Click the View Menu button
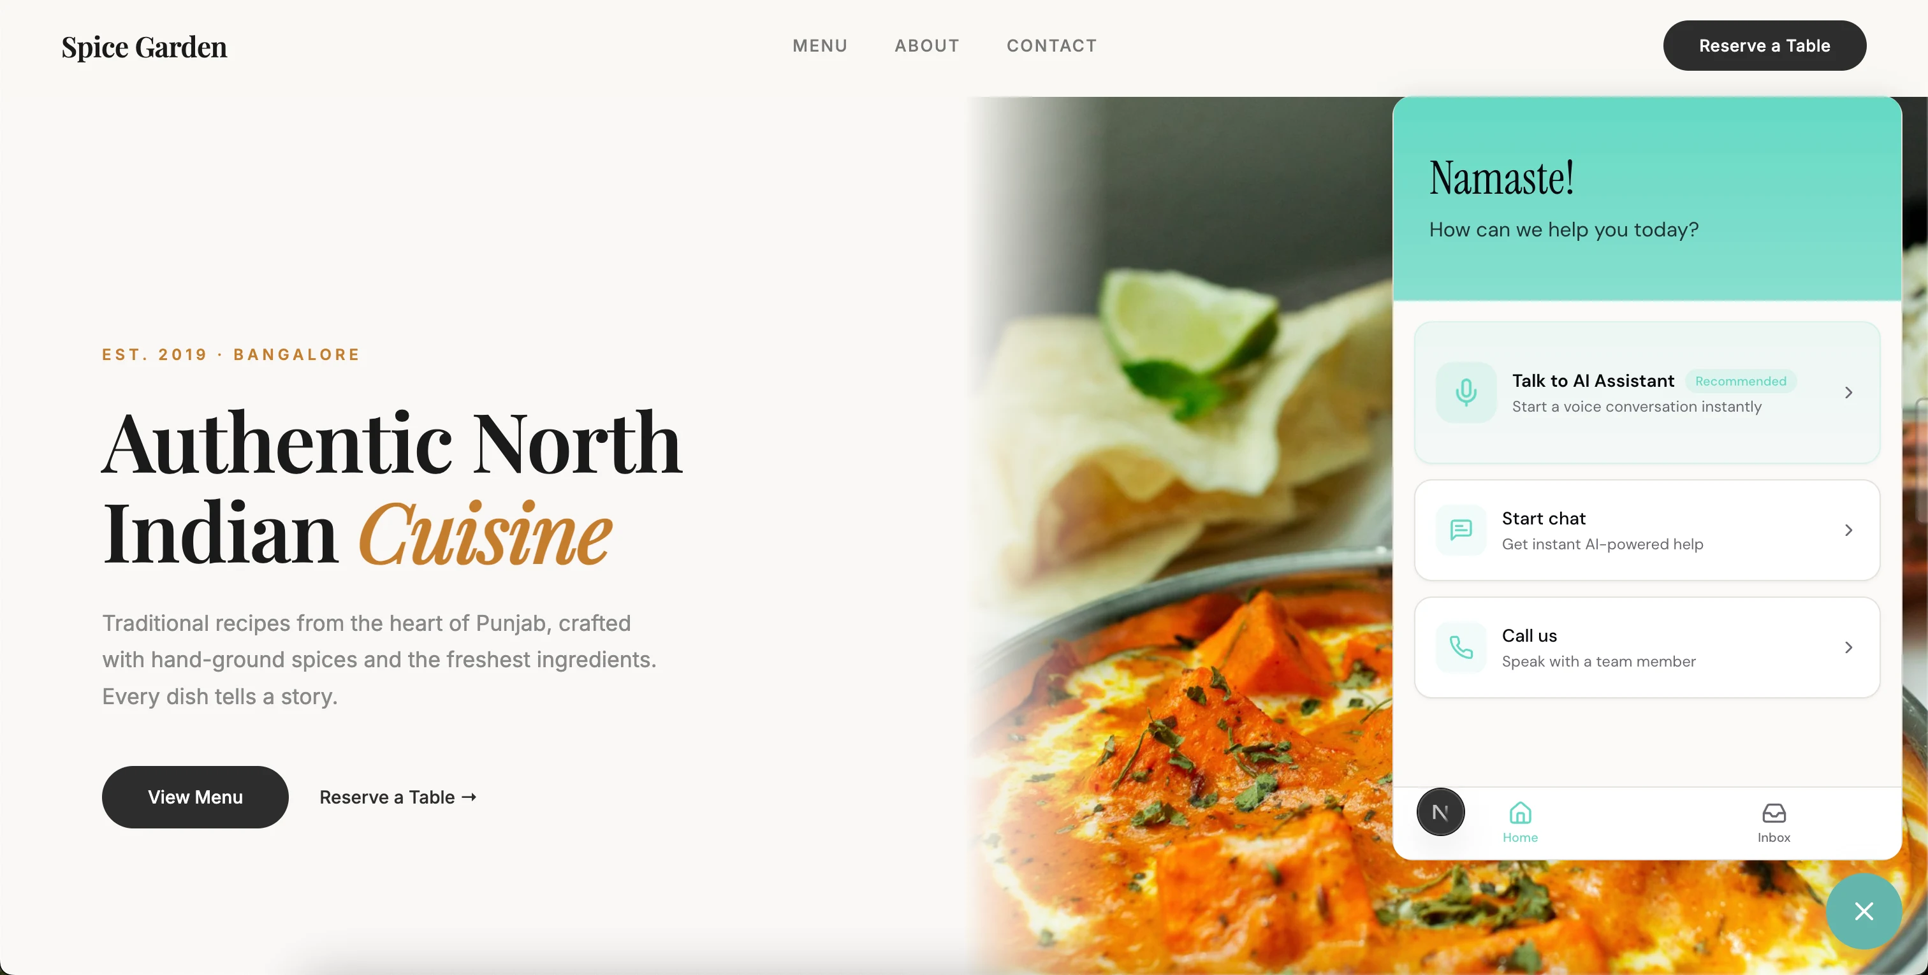Image resolution: width=1928 pixels, height=975 pixels. pyautogui.click(x=195, y=797)
